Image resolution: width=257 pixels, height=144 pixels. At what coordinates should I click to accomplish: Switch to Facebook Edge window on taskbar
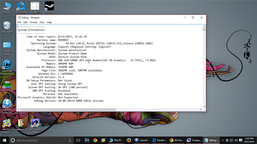[x=159, y=140]
